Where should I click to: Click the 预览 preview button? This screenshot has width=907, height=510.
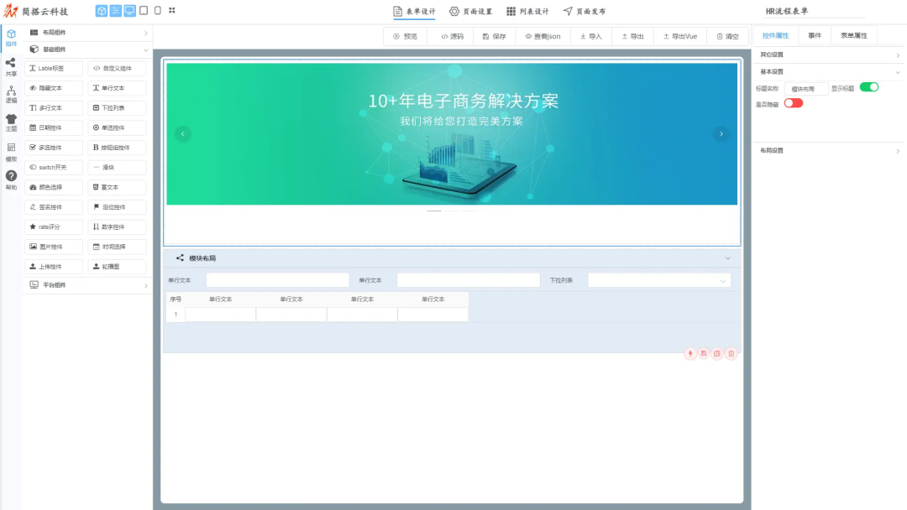coord(405,37)
